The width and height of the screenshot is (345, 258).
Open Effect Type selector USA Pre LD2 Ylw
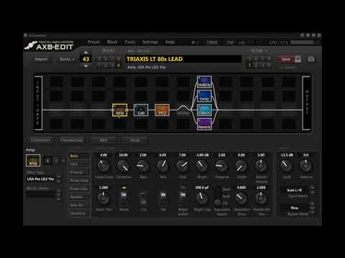pos(41,179)
